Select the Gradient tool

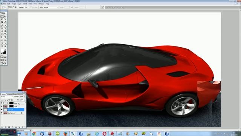5,31
